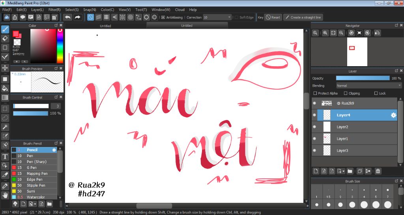Select the Mapping Pen brush

(34, 173)
